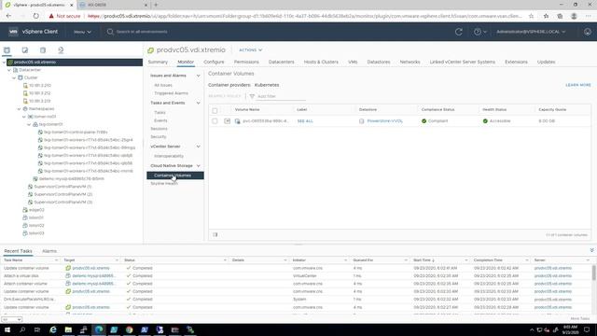Switch to the Summary tab
597x336 pixels.
pos(158,62)
